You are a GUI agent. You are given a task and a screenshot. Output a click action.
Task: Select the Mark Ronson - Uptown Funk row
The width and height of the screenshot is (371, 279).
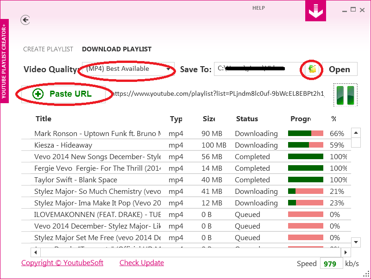[x=186, y=134]
